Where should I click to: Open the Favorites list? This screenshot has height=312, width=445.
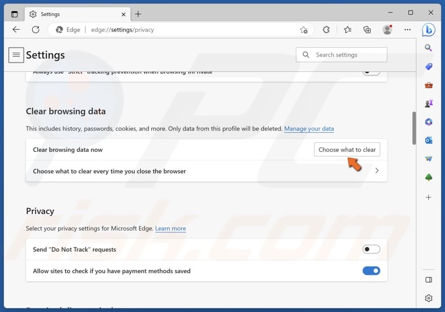coord(348,29)
